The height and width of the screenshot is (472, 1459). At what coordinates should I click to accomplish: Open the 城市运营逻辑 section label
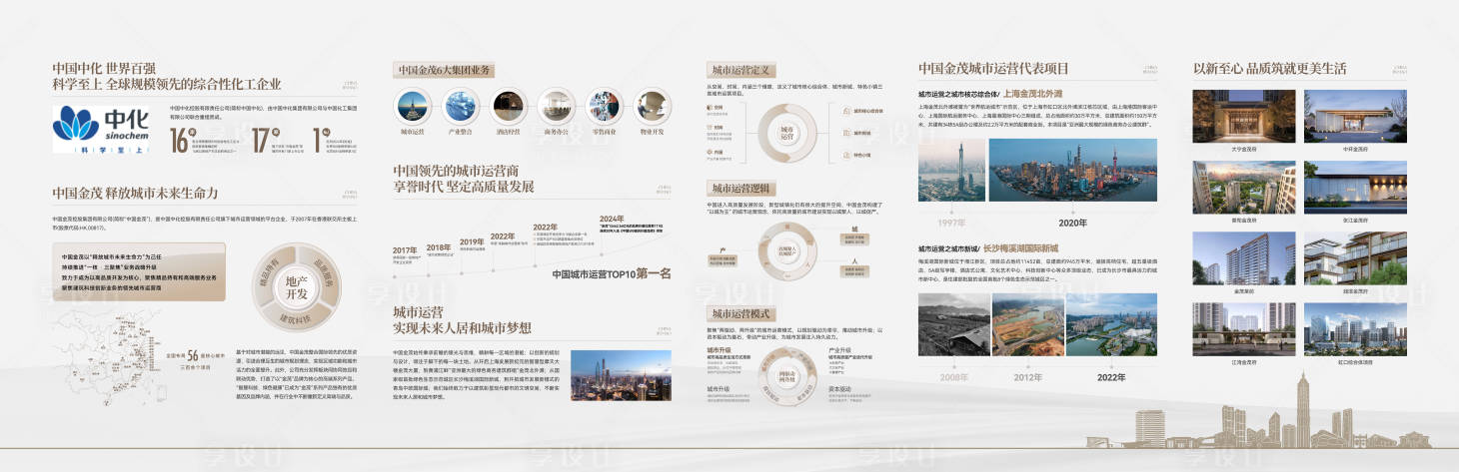point(739,188)
